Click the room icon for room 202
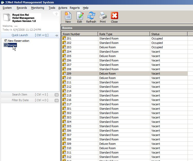This screenshot has width=193, height=161. 64,43
